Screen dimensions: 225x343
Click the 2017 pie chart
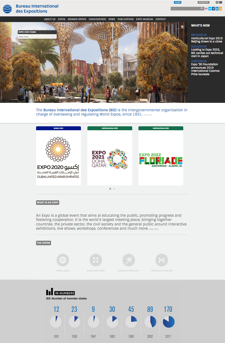[x=169, y=322]
